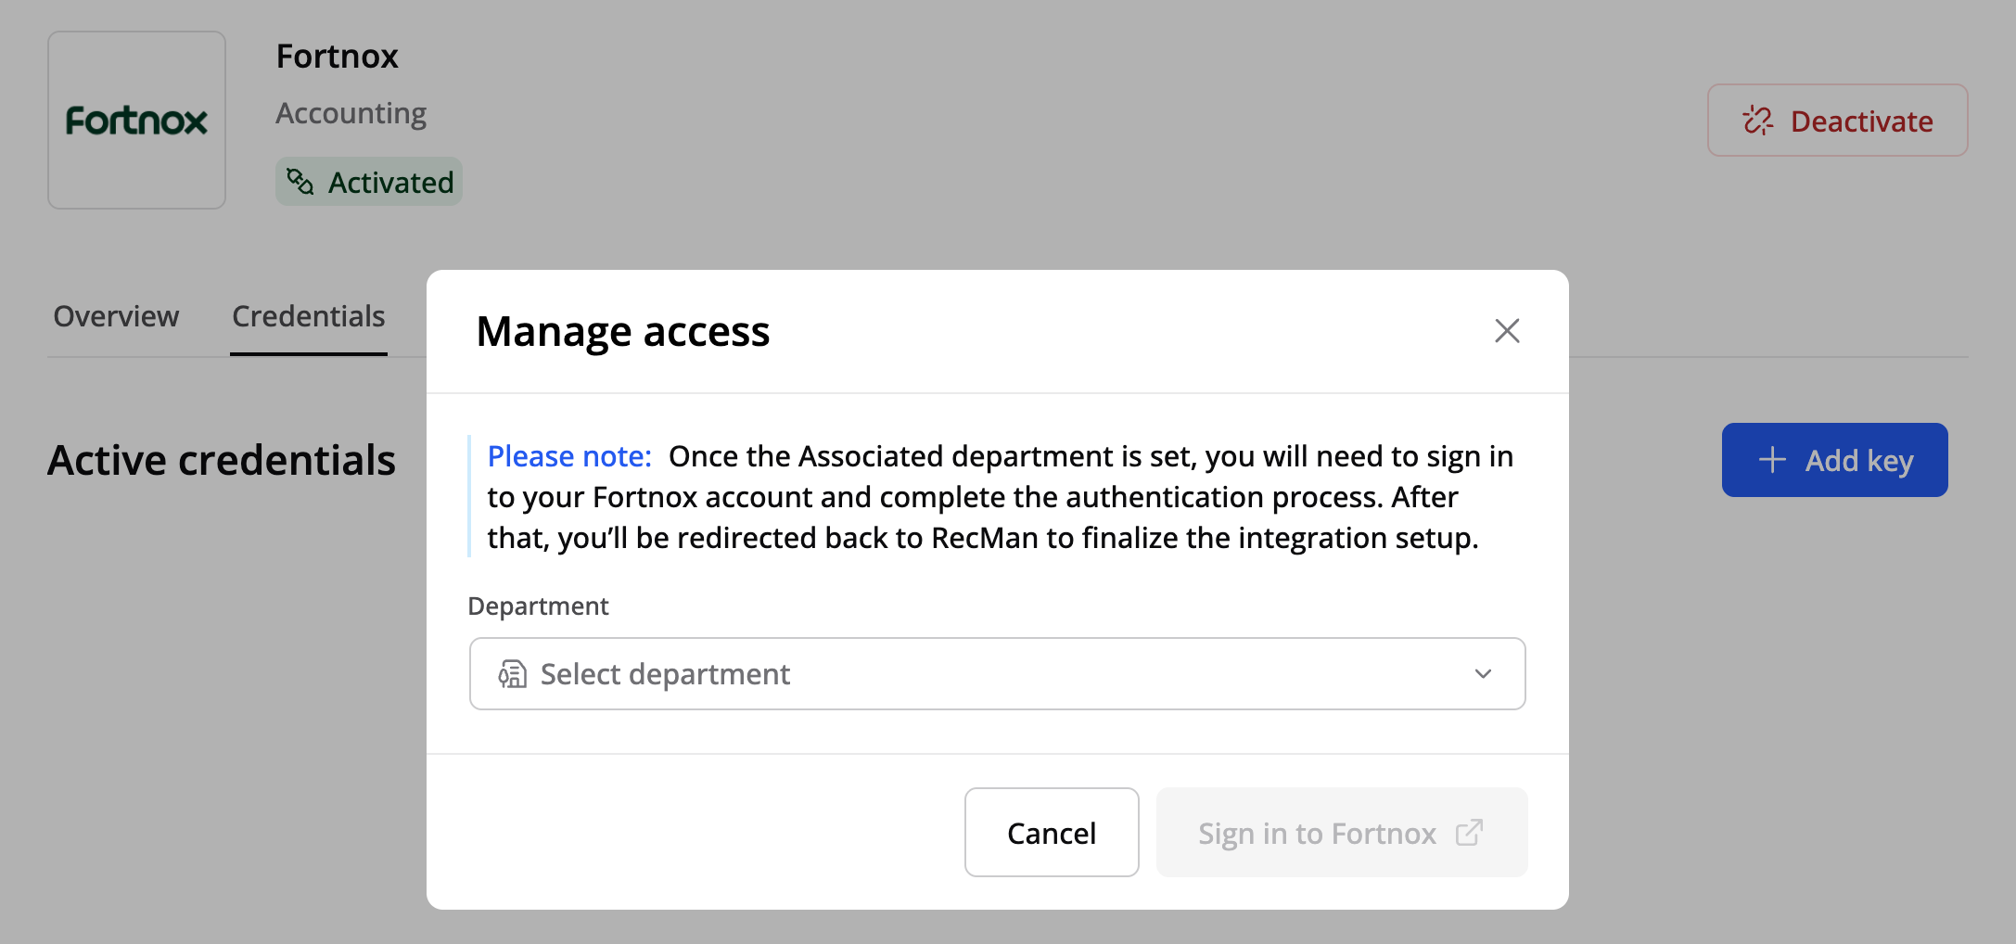Image resolution: width=2016 pixels, height=944 pixels.
Task: Click the Fortnox logo thumbnail
Action: coord(136,121)
